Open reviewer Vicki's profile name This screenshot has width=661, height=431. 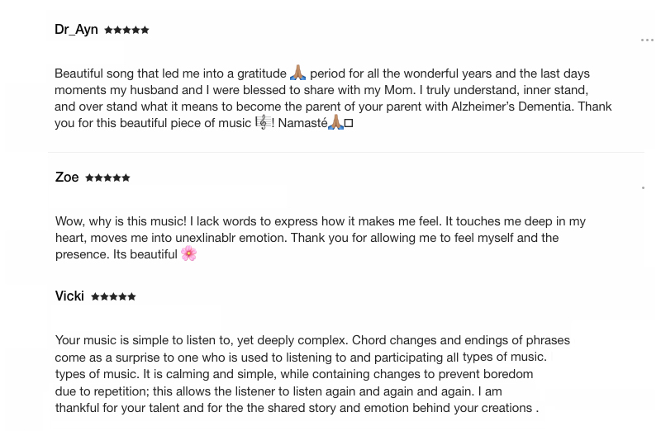pos(69,296)
